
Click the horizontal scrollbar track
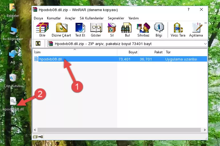point(119,130)
